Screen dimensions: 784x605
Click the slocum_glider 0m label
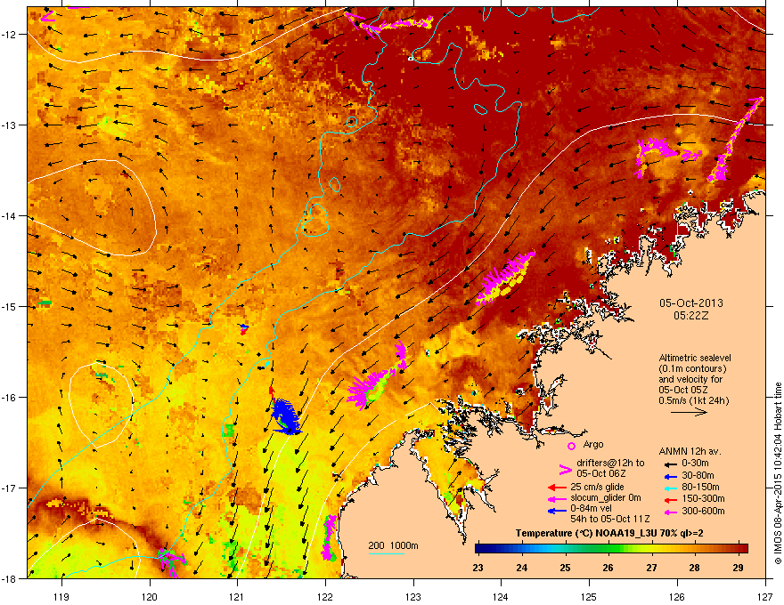click(606, 498)
